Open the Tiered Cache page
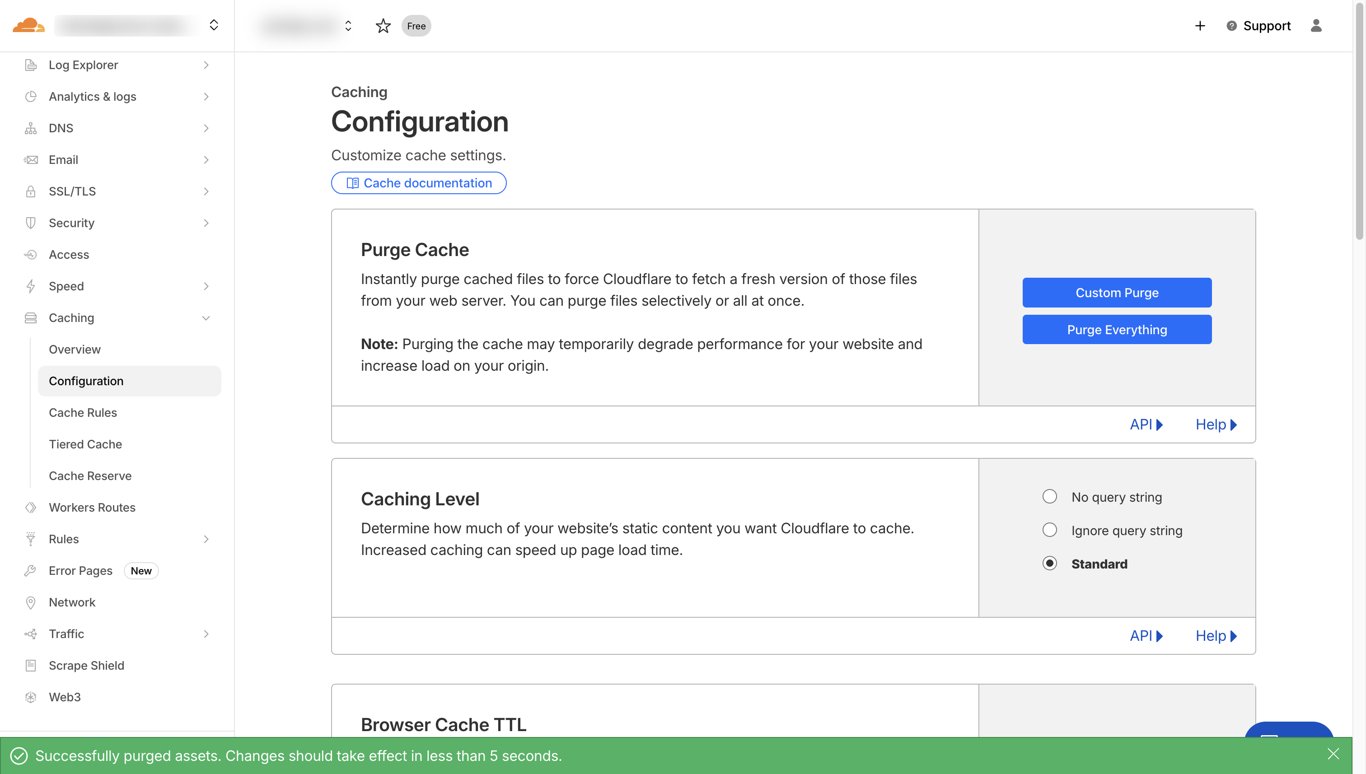This screenshot has height=774, width=1366. point(85,444)
